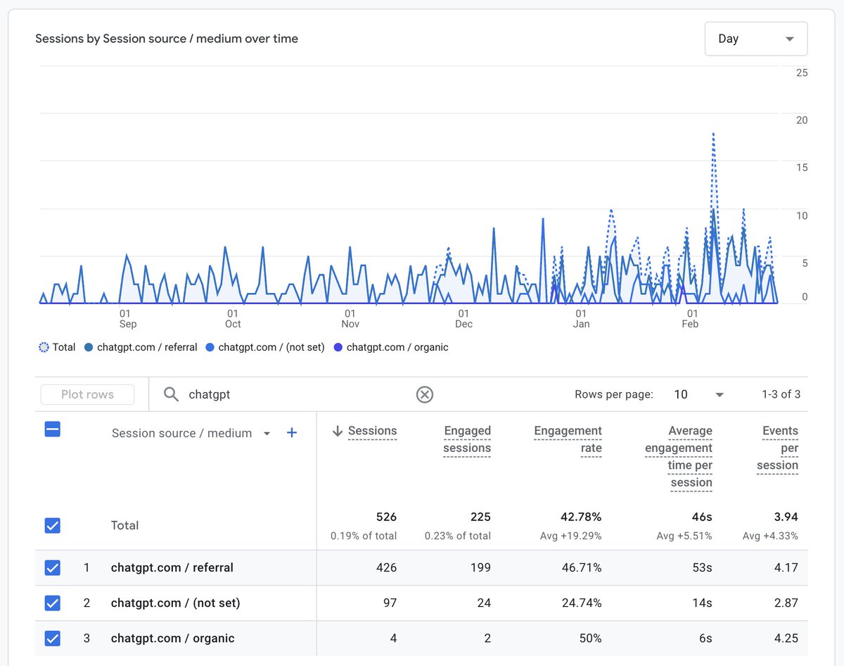Clear the chatgpt search using the X icon
This screenshot has height=666, width=844.
point(425,394)
